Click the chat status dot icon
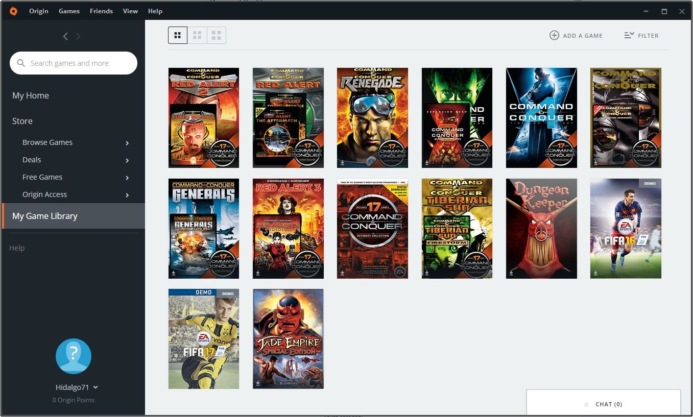This screenshot has width=693, height=417. (586, 404)
